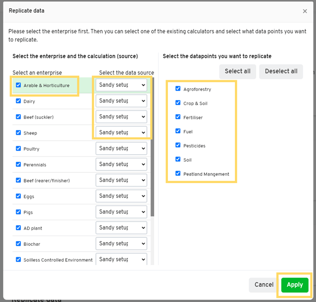Click the Select all button

pos(237,71)
